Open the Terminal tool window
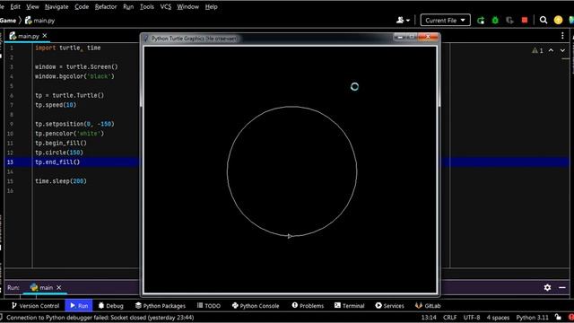Screen dimensions: 574x323 tap(349, 305)
